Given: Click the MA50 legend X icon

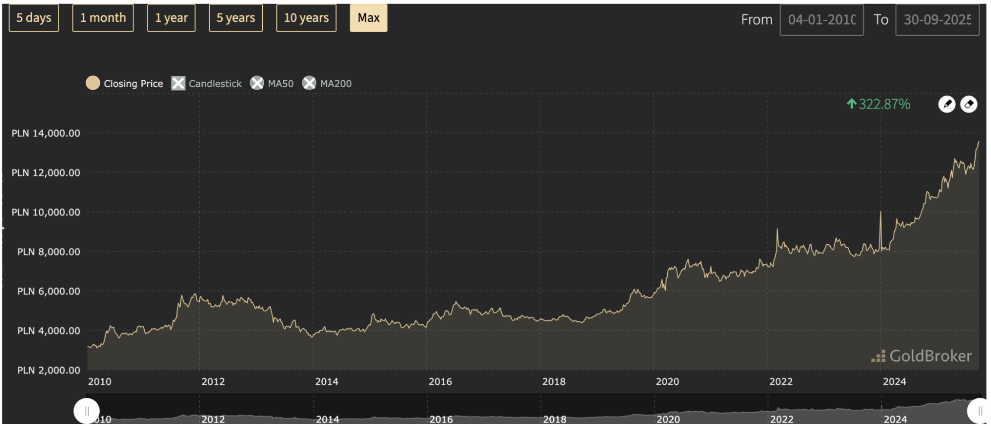Looking at the screenshot, I should pos(257,83).
